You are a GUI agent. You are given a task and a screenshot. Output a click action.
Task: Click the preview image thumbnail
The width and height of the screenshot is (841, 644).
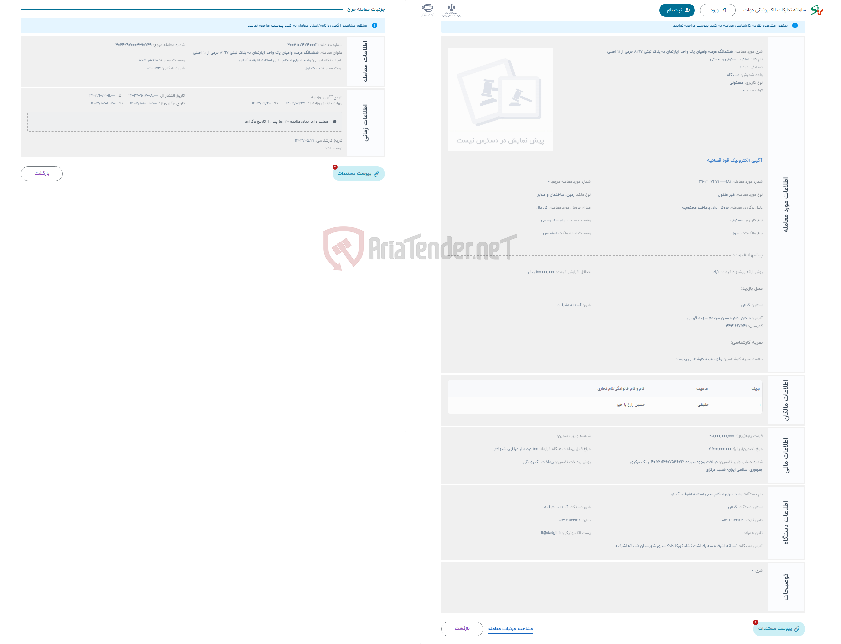(500, 98)
